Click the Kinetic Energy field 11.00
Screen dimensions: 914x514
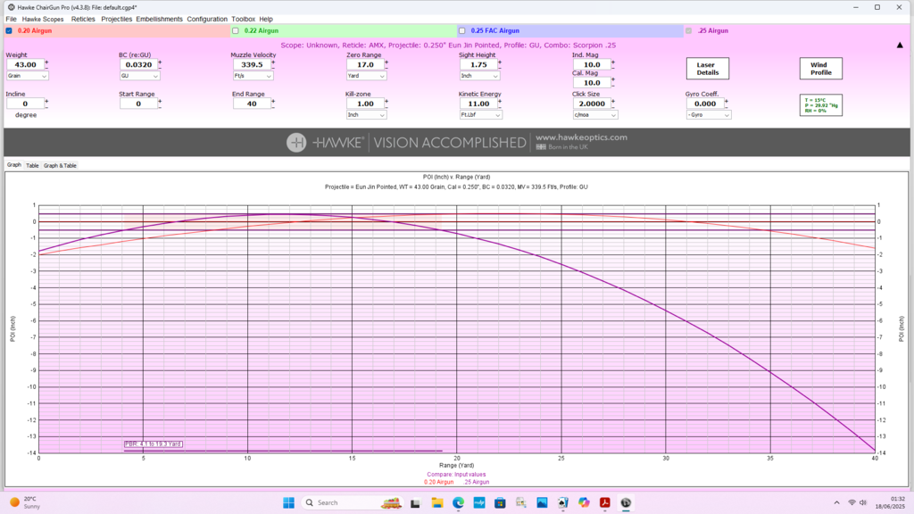478,104
